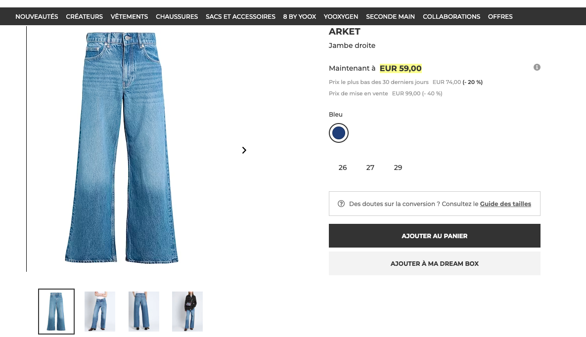This screenshot has width=586, height=337.
Task: Select third thumbnail showing back view
Action: coord(144,312)
